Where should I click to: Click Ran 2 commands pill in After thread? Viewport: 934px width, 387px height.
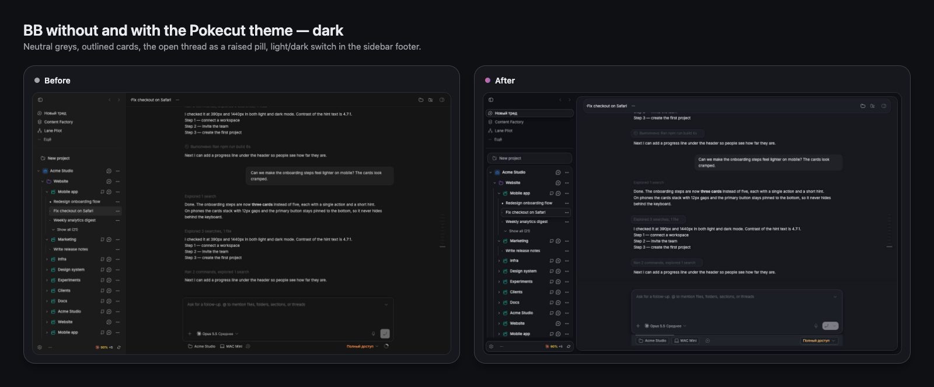tap(667, 263)
